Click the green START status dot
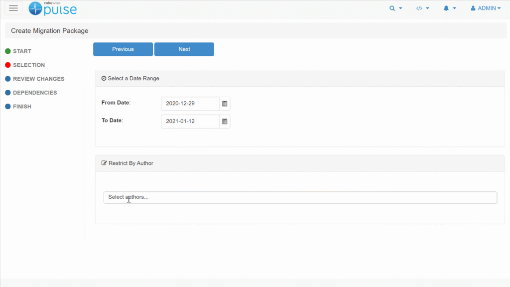Image resolution: width=510 pixels, height=287 pixels. pos(8,51)
